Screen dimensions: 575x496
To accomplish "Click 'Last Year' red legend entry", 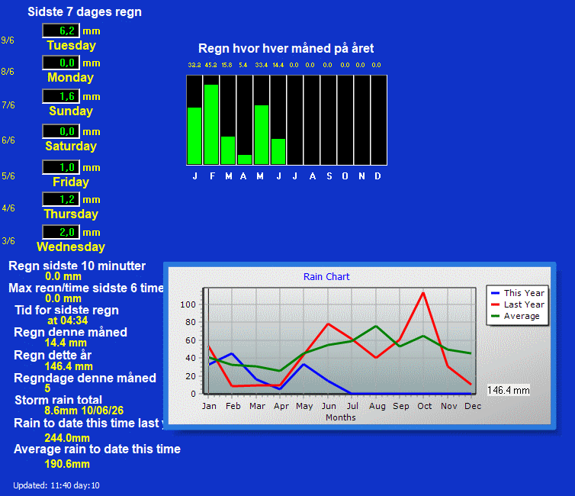I will [x=518, y=304].
